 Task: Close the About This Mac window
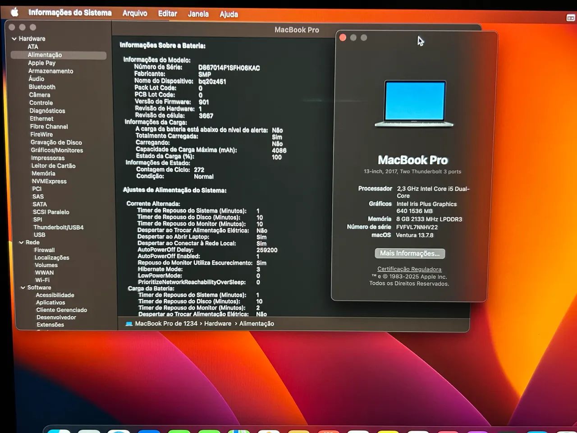click(343, 37)
